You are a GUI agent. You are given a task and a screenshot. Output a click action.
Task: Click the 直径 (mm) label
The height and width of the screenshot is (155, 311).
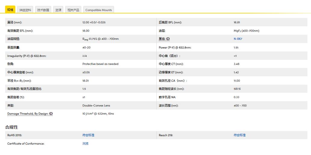click(15, 22)
